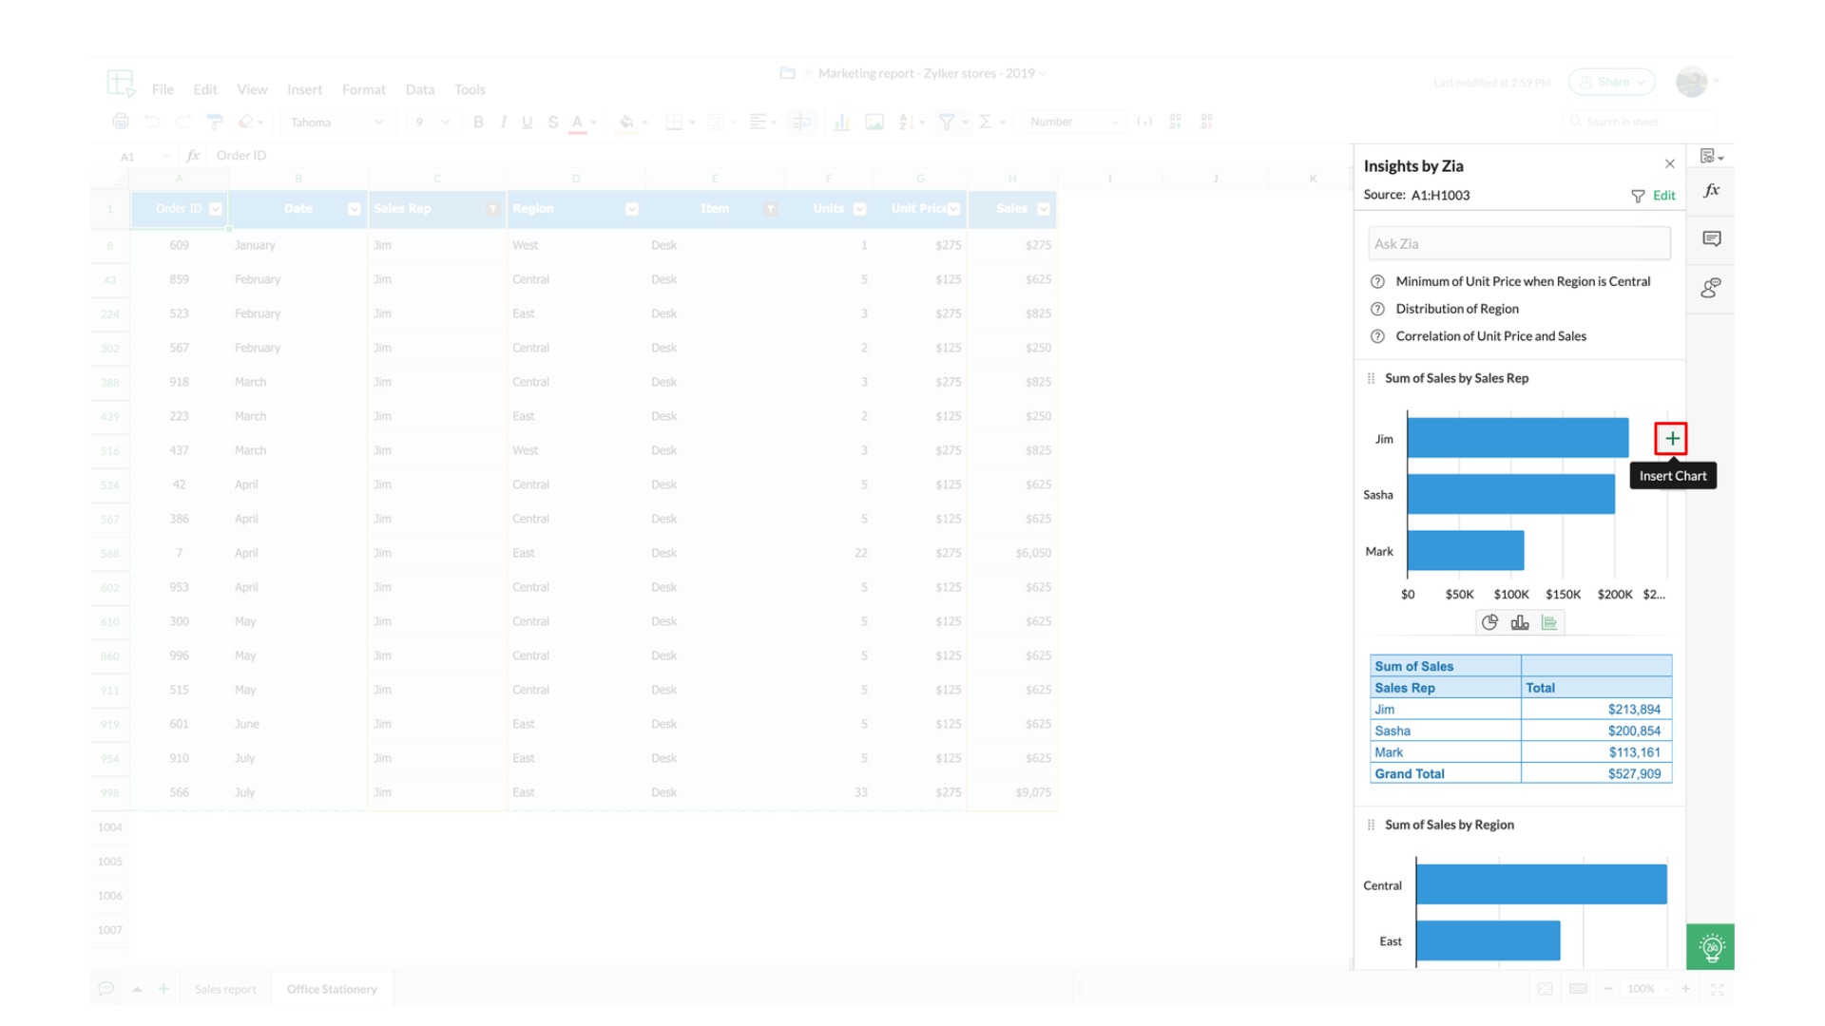Switch to the Sales report sheet tab
This screenshot has height=1026, width=1825.
tap(225, 988)
